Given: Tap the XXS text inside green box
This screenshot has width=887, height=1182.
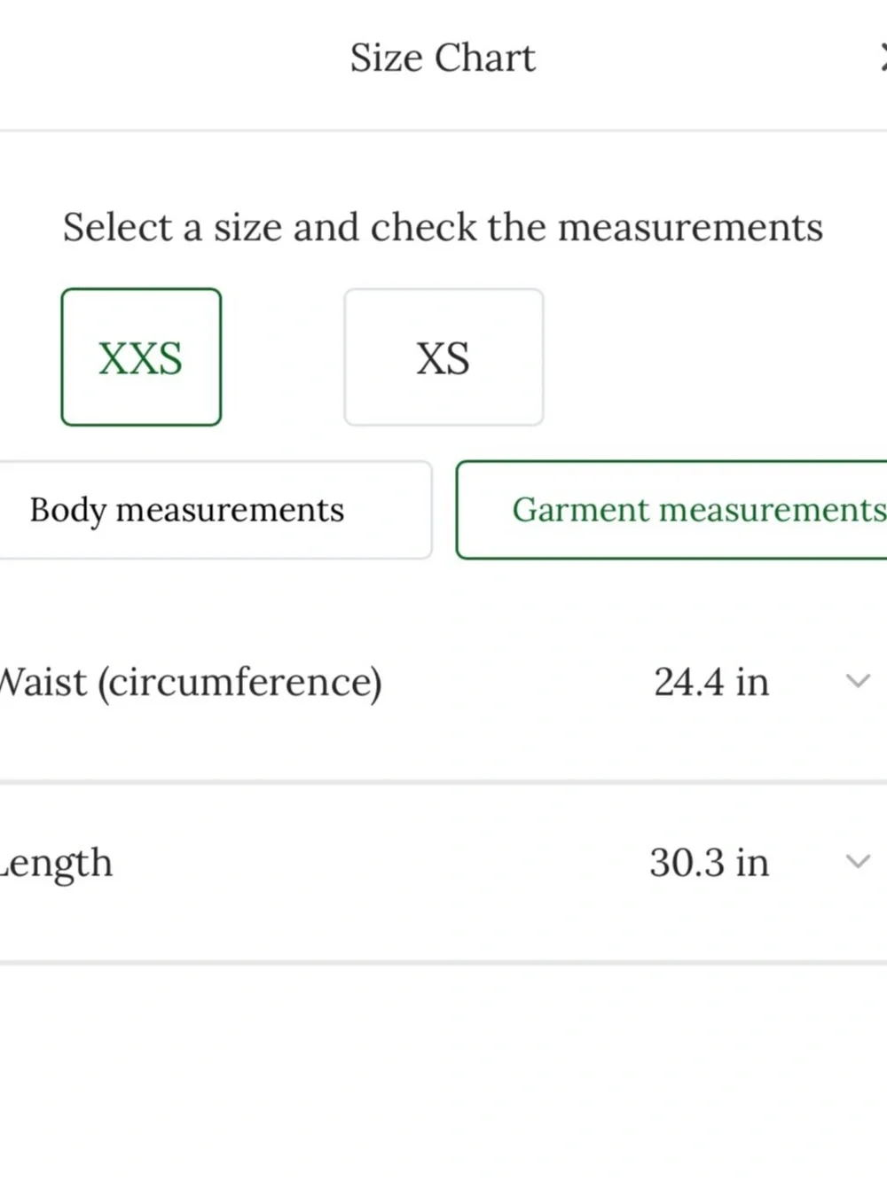Looking at the screenshot, I should (x=140, y=358).
